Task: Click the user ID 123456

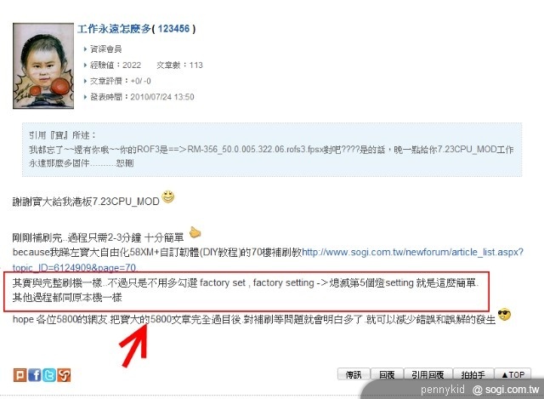Action: (x=173, y=29)
